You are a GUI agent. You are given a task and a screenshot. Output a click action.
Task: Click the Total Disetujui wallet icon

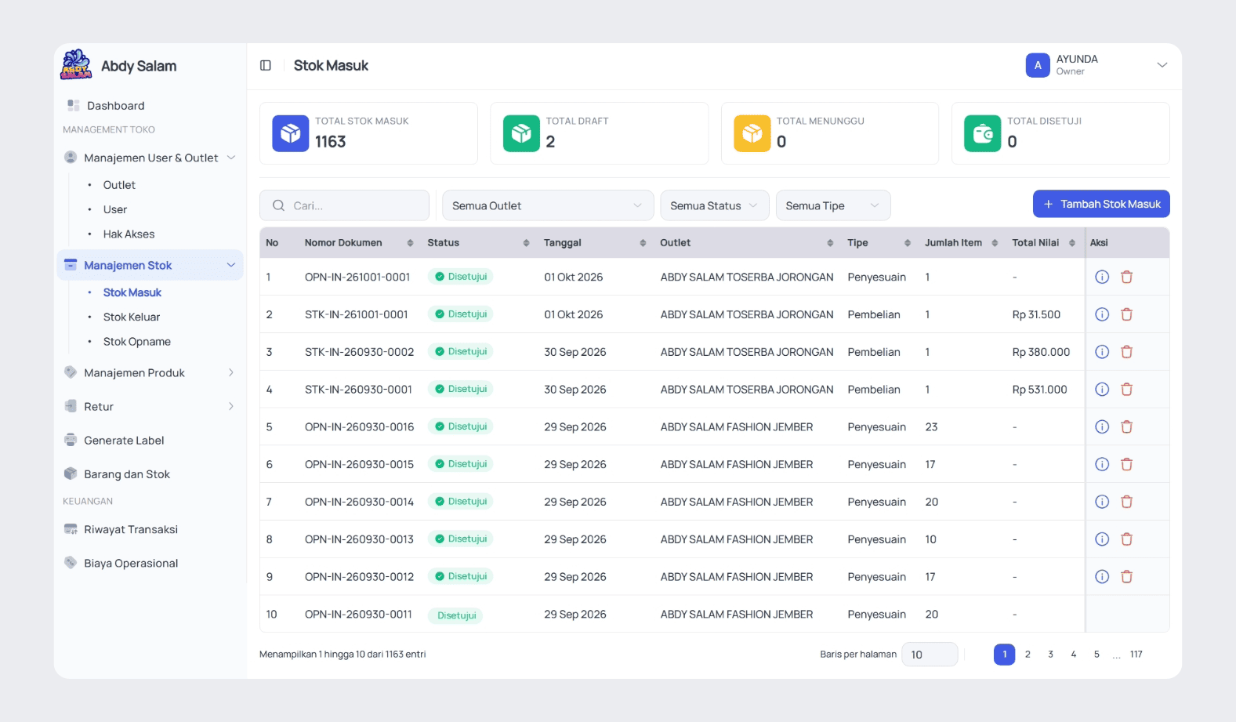point(982,133)
